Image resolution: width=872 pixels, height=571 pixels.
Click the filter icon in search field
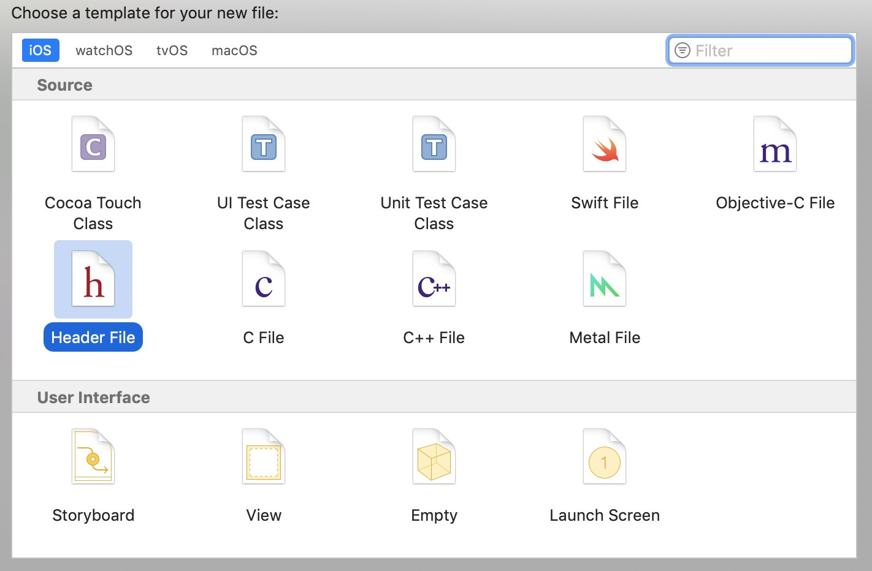pyautogui.click(x=682, y=50)
